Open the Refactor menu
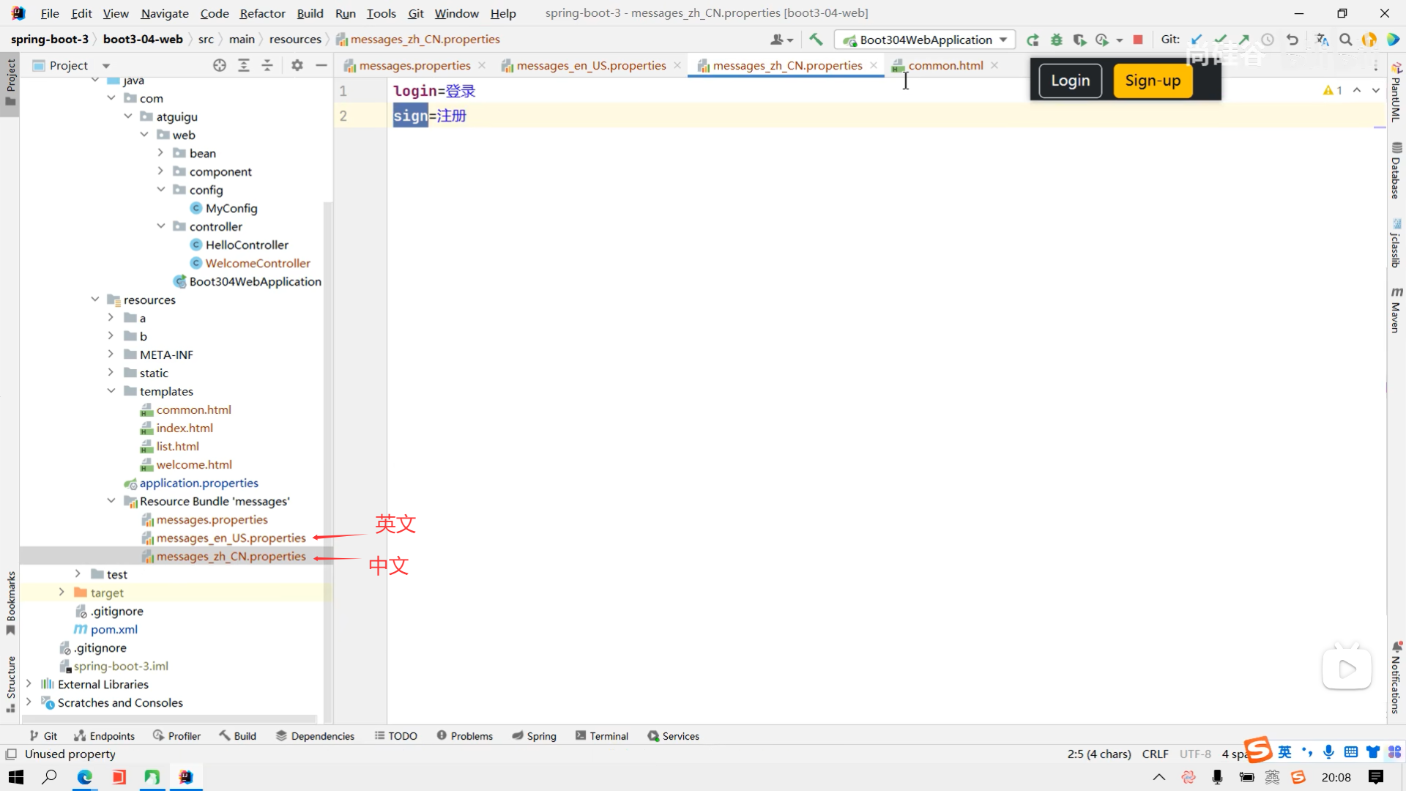1406x791 pixels. coord(262,13)
